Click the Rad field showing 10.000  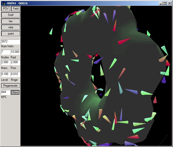(15, 52)
